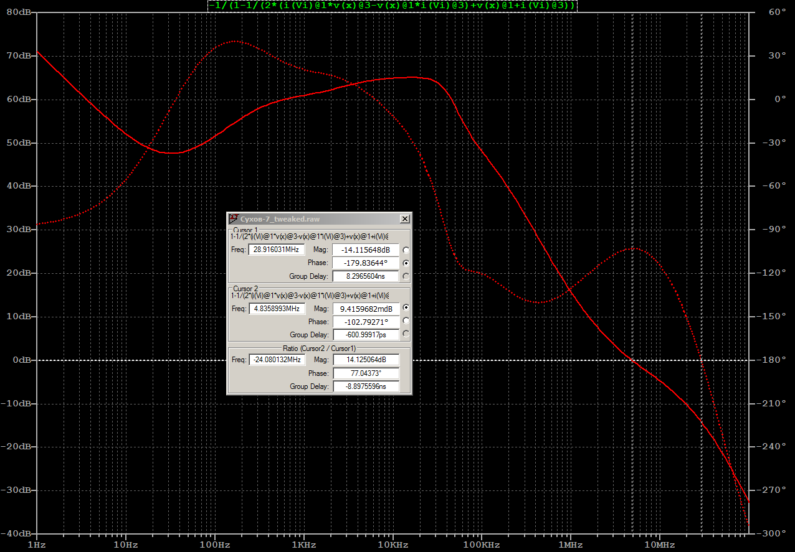
Task: Select Cursor 1 Phase radio button
Action: 406,263
